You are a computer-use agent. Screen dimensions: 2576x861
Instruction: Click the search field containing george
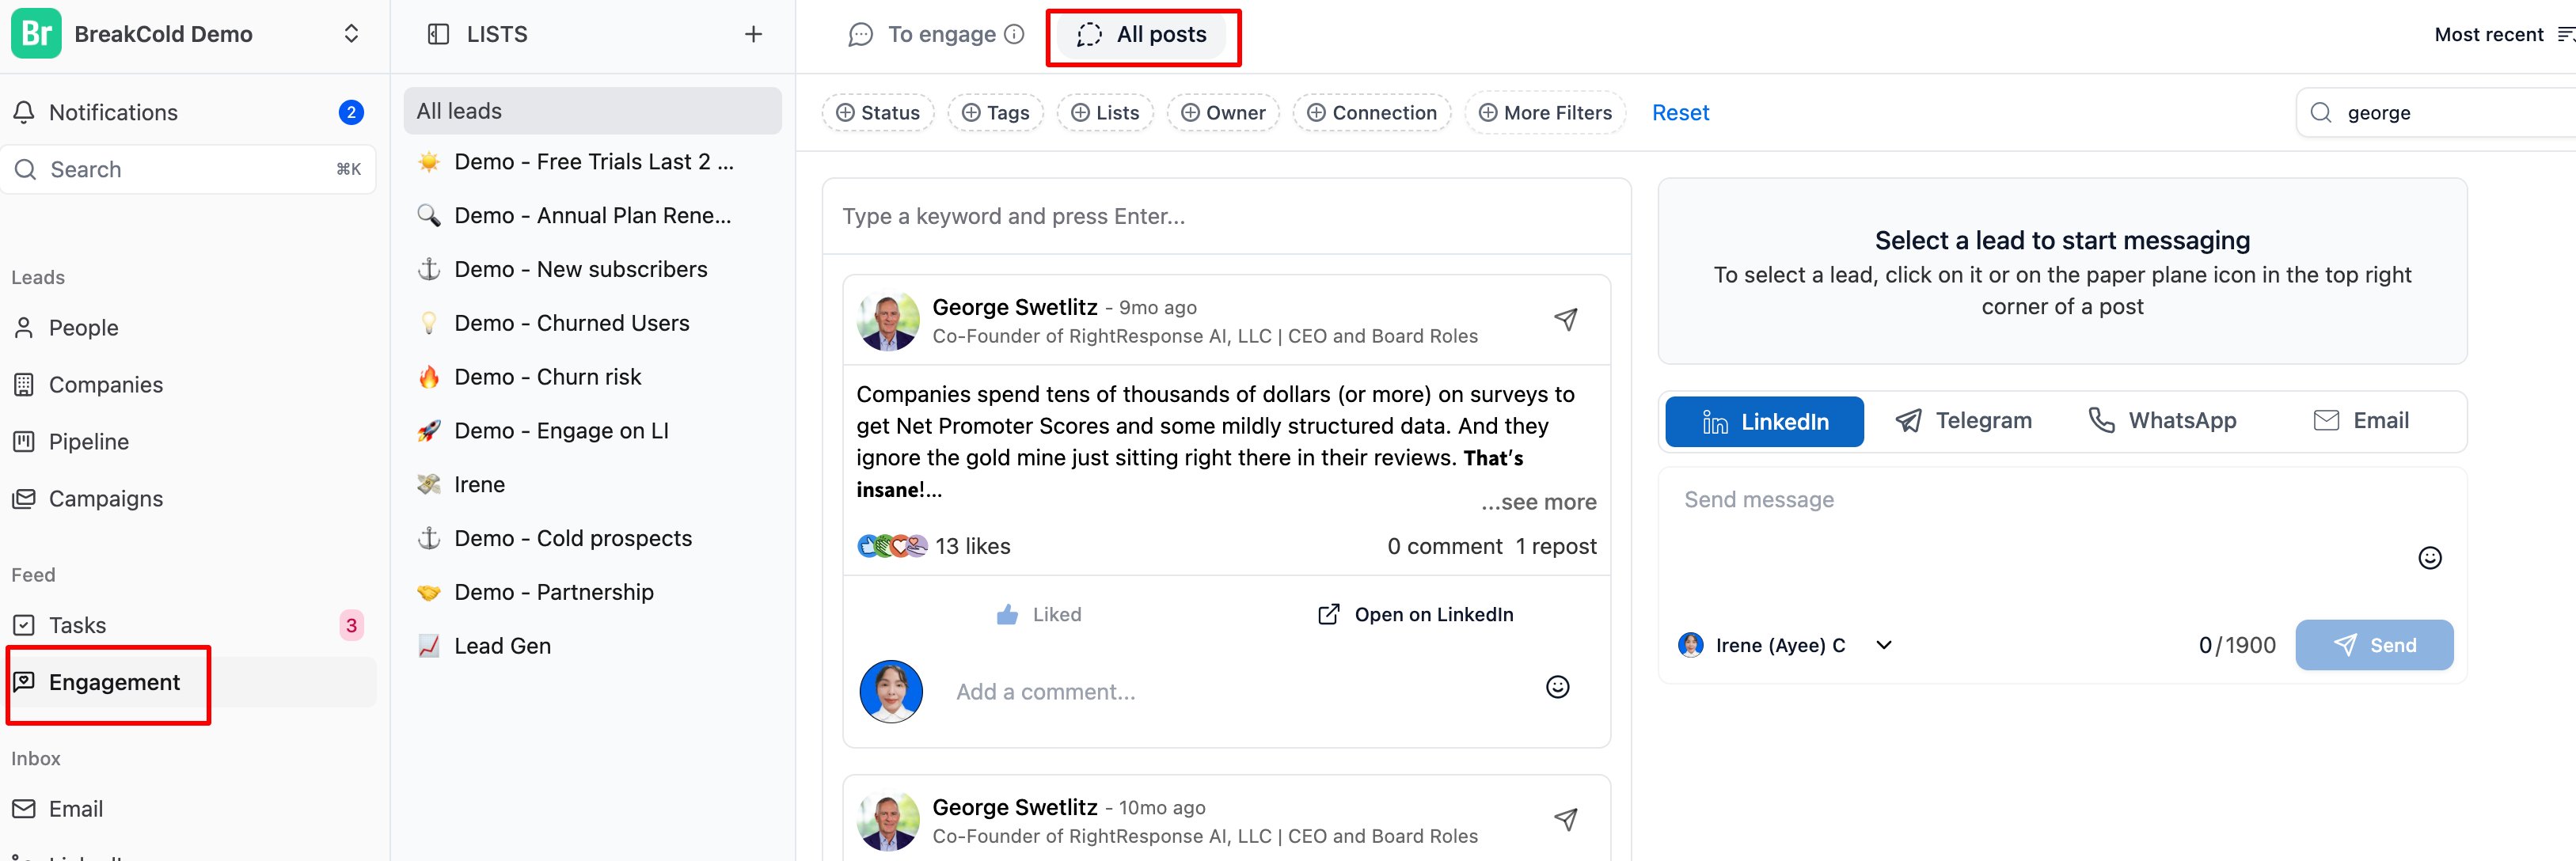click(2436, 112)
